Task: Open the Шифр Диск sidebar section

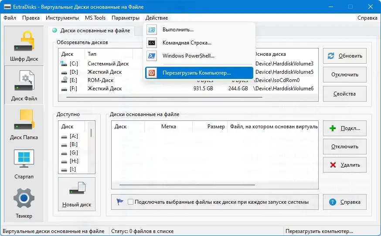Action: (24, 45)
